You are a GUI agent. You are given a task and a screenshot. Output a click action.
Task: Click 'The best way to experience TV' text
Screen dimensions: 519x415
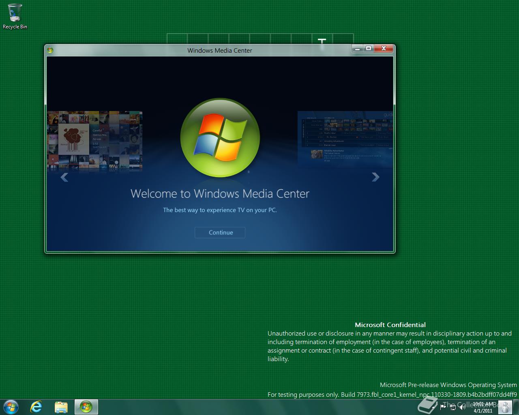220,210
